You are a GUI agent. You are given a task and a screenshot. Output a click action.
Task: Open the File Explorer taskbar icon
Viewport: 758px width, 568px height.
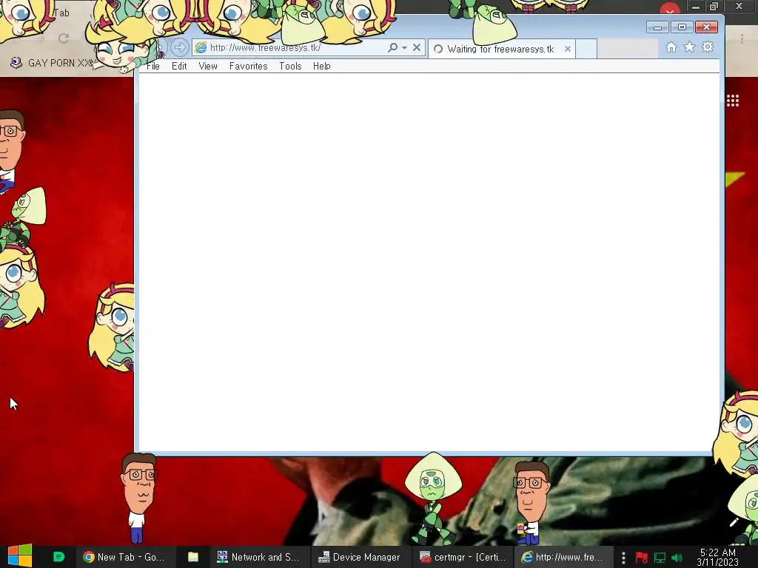click(x=193, y=557)
